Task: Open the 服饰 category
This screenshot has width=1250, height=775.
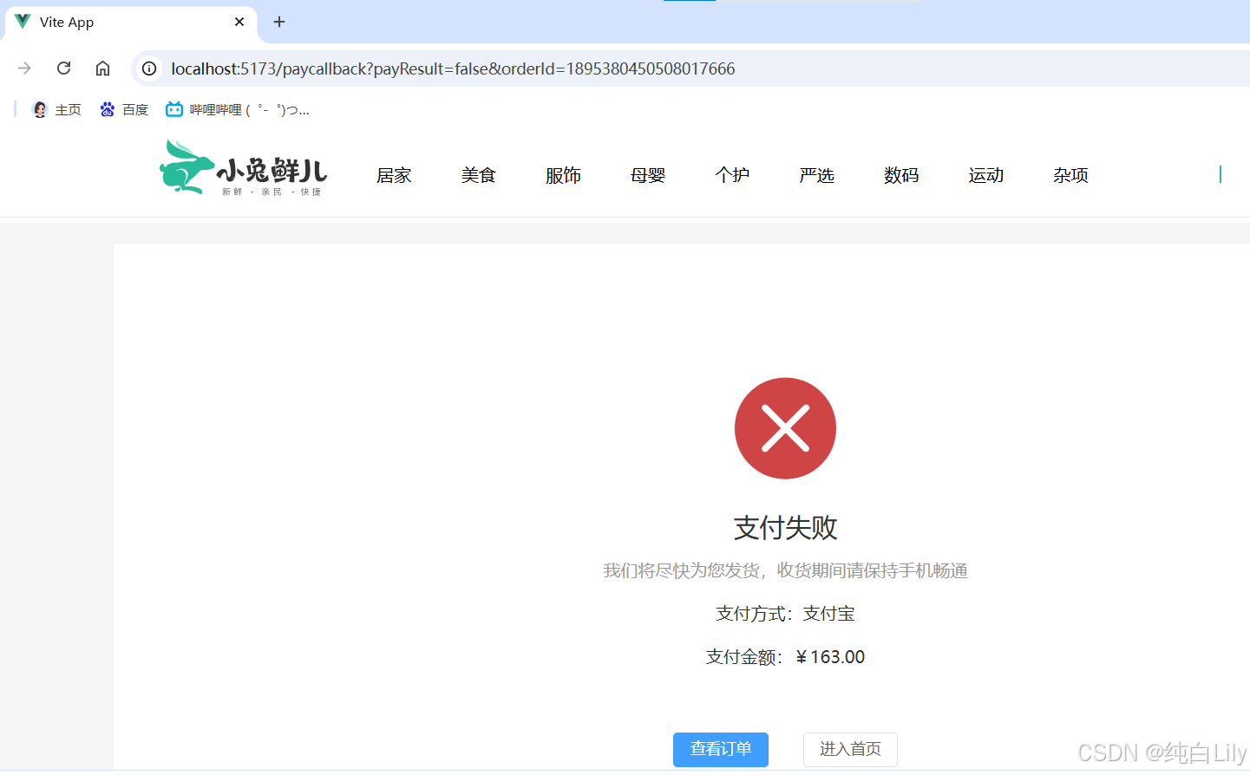Action: (x=563, y=175)
